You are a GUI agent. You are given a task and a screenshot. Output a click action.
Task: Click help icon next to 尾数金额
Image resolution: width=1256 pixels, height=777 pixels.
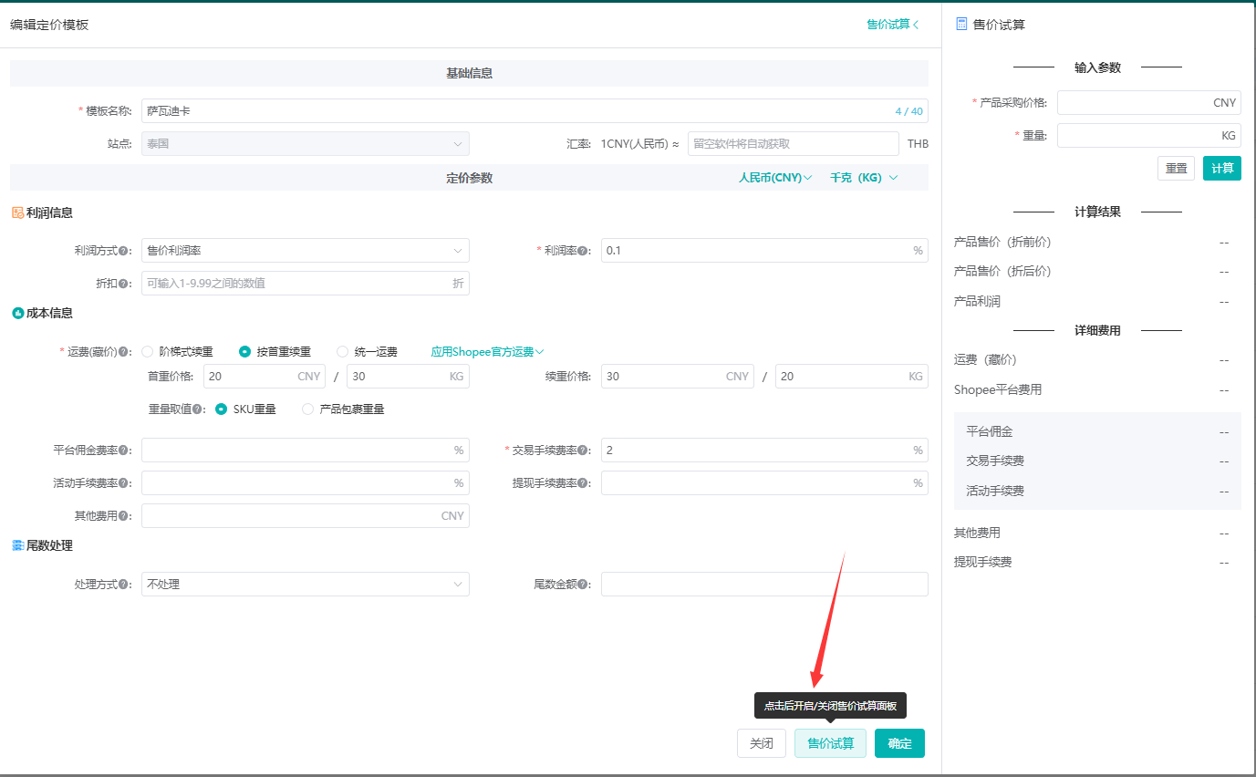[583, 585]
